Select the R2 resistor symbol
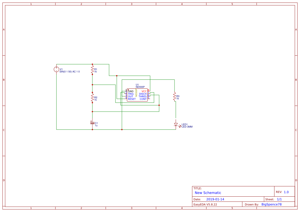This screenshot has height=212, width=300. point(92,97)
